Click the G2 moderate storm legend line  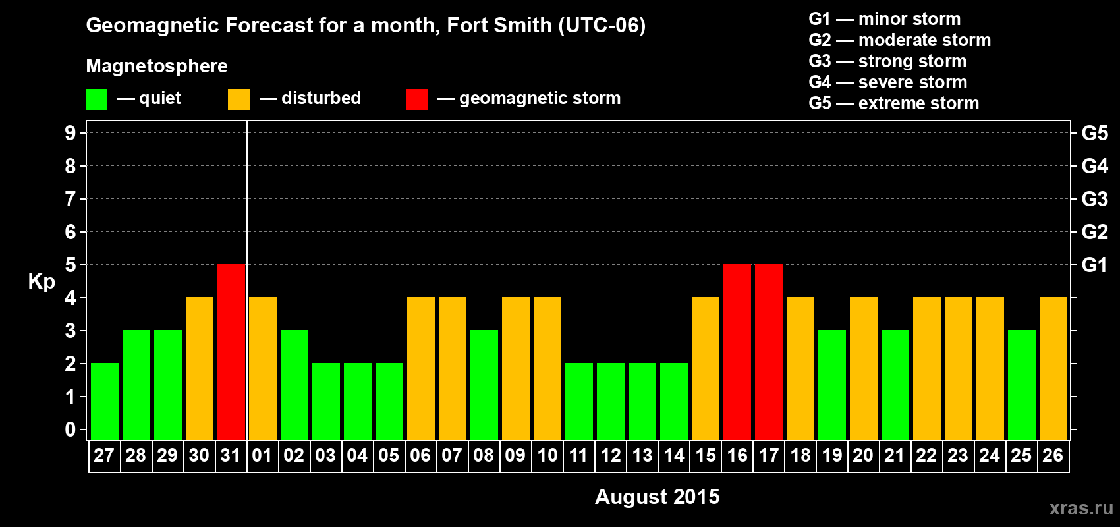(x=900, y=40)
